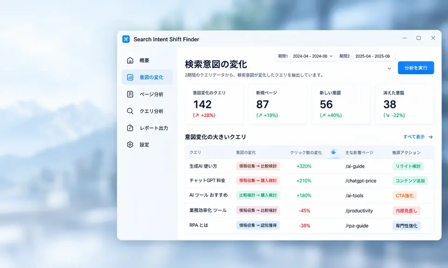Click the 情報収集 → 認知獲得 tag
448x268 pixels.
coord(258,225)
